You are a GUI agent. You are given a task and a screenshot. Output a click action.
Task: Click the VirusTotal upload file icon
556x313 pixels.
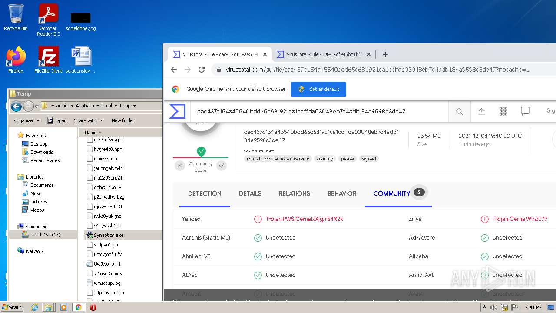coord(482,111)
